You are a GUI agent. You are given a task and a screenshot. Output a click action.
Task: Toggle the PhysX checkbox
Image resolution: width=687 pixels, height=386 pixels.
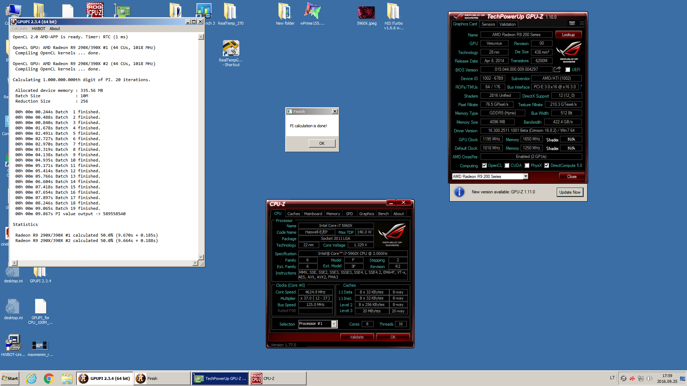(x=527, y=165)
